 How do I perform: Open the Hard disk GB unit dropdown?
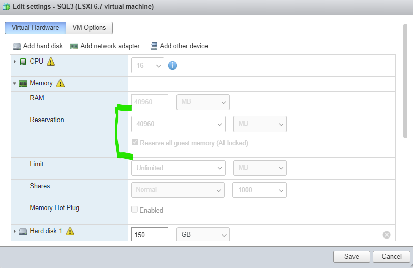pos(203,234)
